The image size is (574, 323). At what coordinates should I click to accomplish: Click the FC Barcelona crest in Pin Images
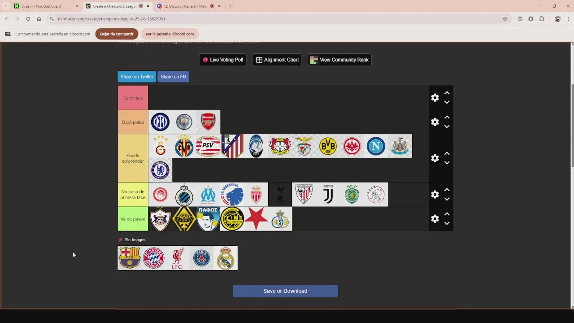pos(130,258)
